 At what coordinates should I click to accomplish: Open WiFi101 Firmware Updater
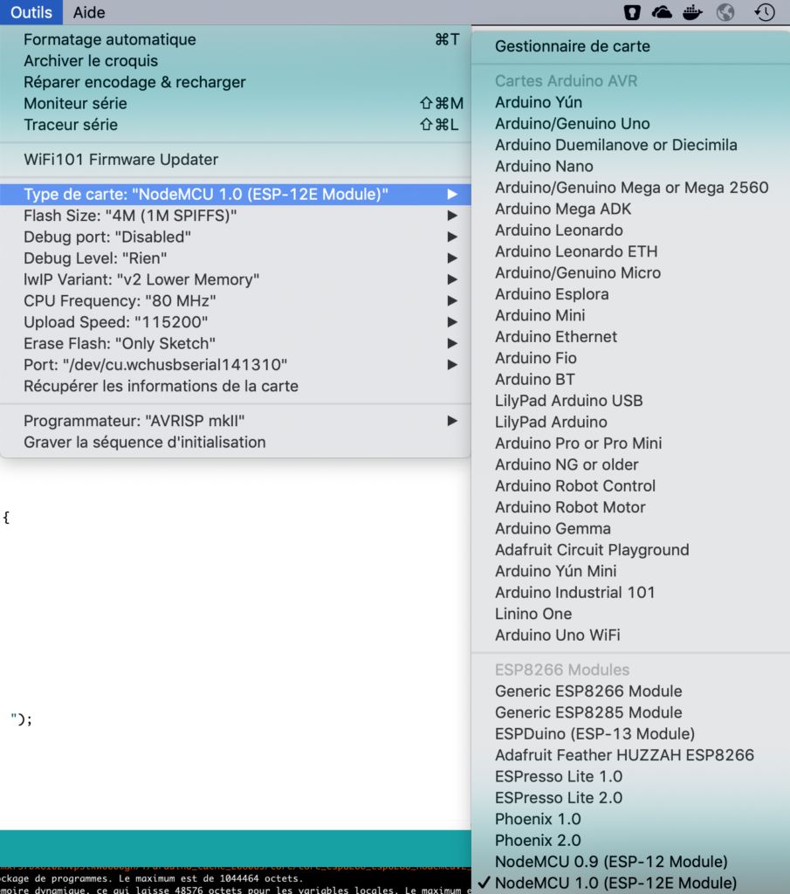click(236, 160)
